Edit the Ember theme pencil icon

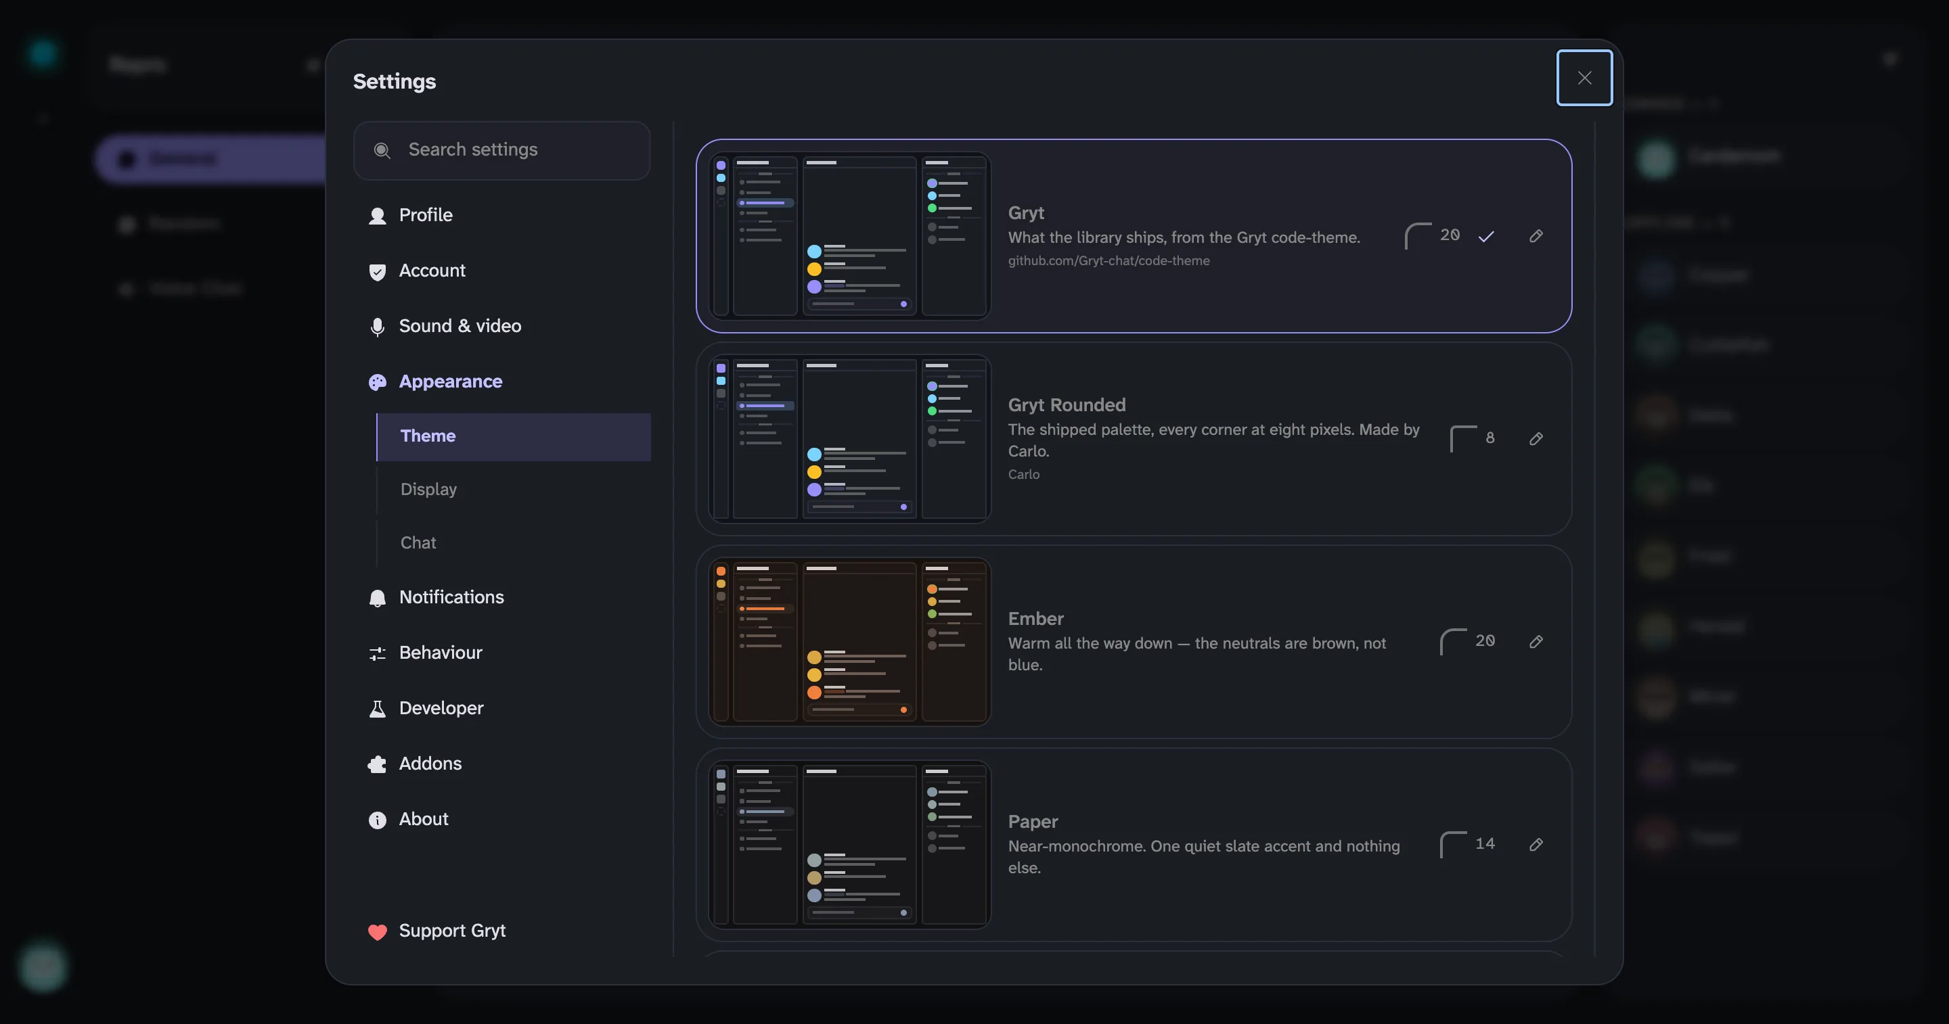point(1536,641)
